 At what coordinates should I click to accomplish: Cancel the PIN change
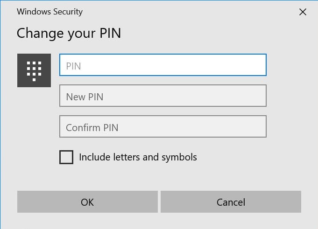coord(231,202)
